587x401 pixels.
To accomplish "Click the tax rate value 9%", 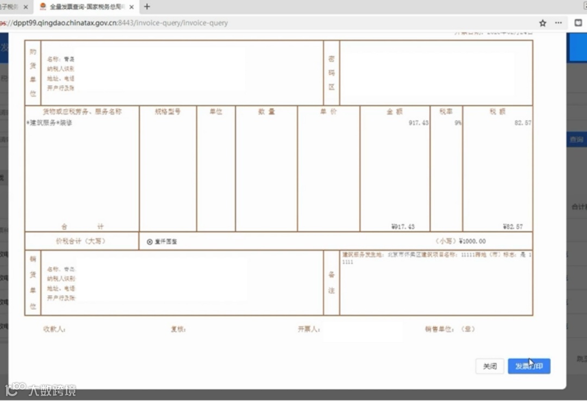I will coord(458,123).
